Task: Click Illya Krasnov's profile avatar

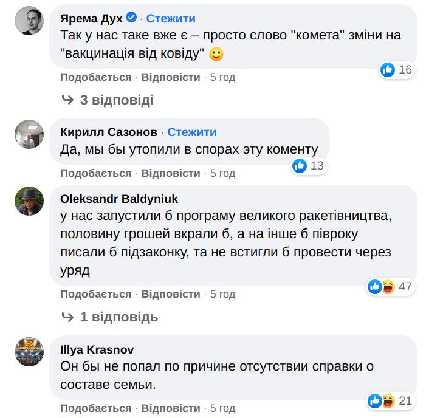Action: coord(29,351)
